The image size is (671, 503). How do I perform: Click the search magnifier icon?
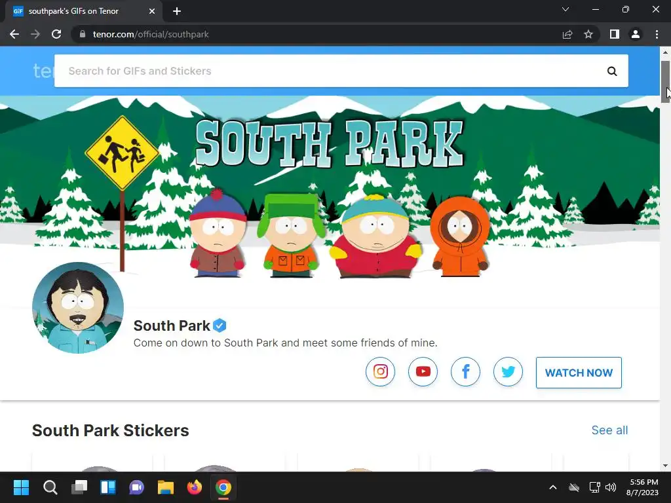pos(612,71)
